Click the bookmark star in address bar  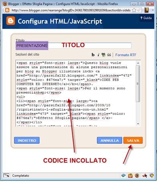(x=134, y=10)
